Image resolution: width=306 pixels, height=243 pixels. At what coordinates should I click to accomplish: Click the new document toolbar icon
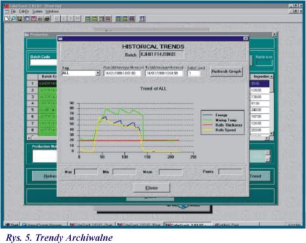coord(6,19)
